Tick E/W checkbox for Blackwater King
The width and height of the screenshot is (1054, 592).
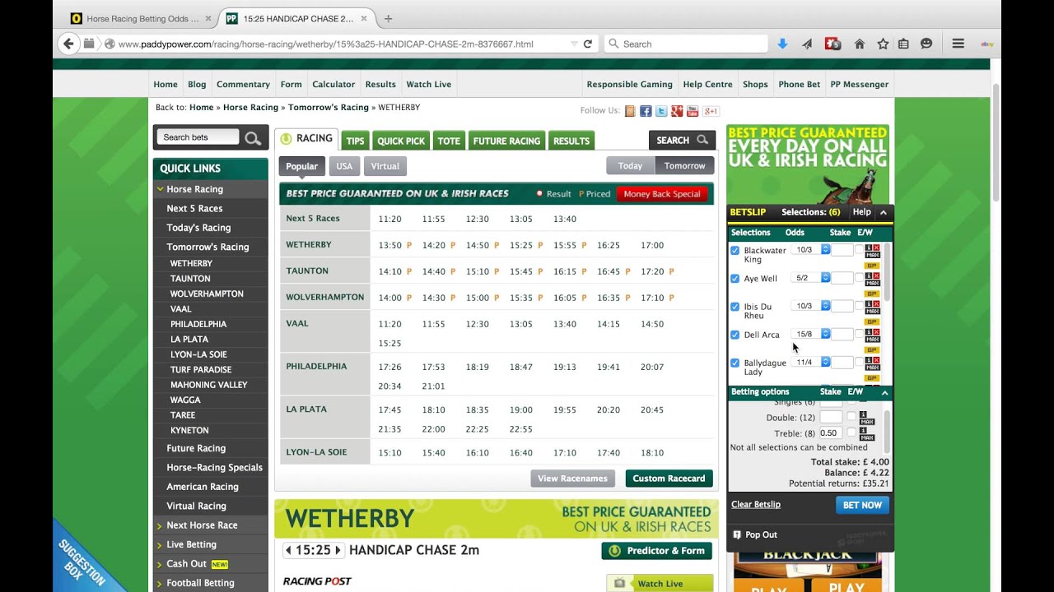[859, 249]
